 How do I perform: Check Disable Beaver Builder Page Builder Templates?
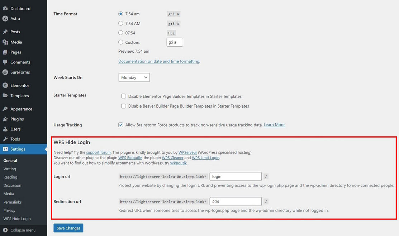124,106
